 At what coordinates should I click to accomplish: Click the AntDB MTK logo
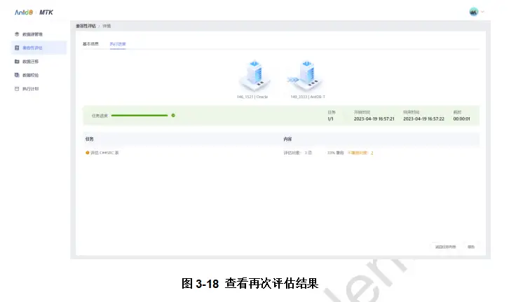point(34,13)
